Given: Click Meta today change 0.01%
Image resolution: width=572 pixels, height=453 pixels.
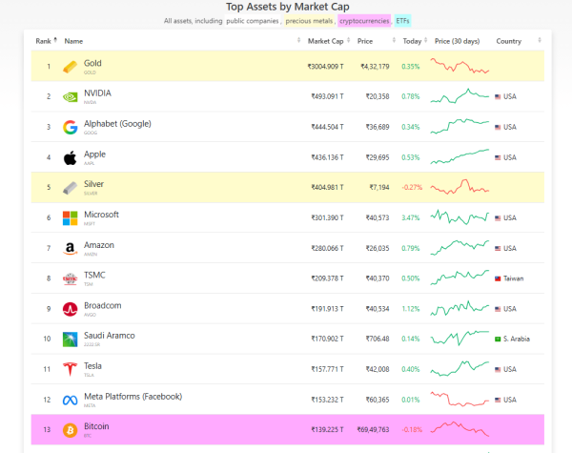Looking at the screenshot, I should [x=411, y=400].
